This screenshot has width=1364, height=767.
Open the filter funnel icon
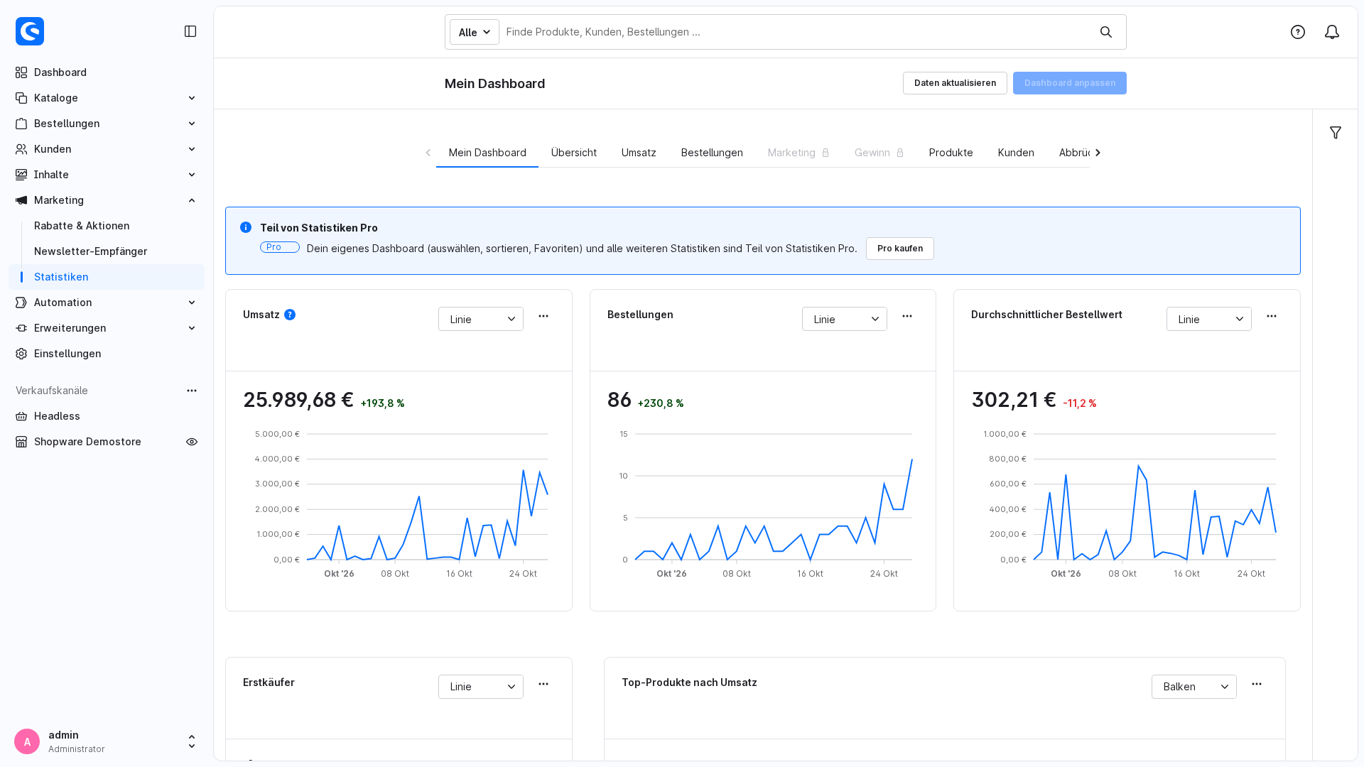coord(1336,133)
